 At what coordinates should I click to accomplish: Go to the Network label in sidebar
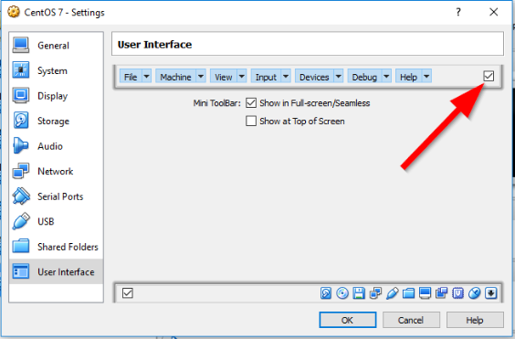pyautogui.click(x=55, y=171)
